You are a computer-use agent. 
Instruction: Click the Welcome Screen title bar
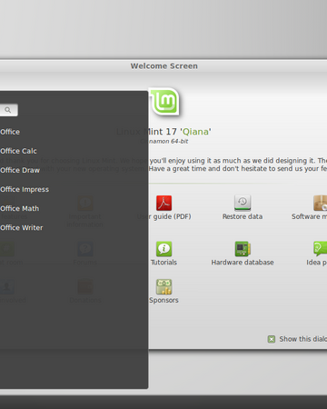(x=163, y=66)
